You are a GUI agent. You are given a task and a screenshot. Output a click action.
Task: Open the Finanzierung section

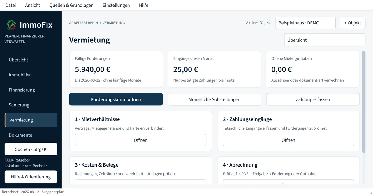[x=31, y=90]
